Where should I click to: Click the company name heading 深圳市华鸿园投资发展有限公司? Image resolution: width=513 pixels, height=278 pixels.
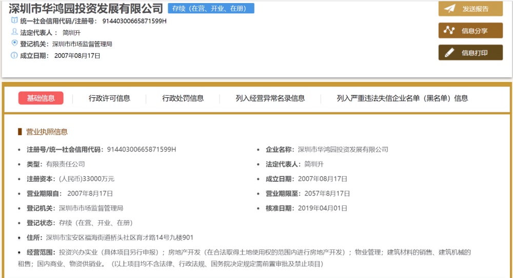point(86,8)
